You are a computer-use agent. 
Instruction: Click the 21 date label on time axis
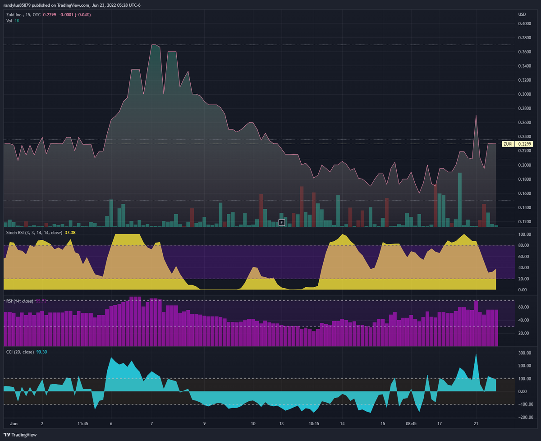476,424
